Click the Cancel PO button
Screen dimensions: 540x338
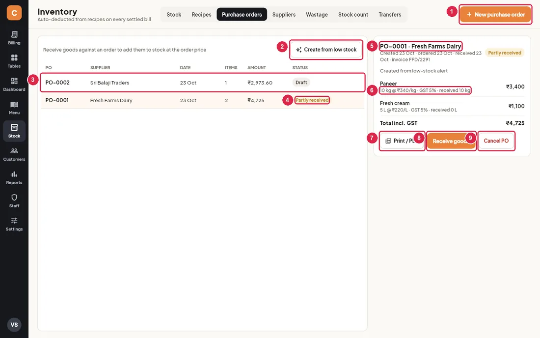(496, 141)
